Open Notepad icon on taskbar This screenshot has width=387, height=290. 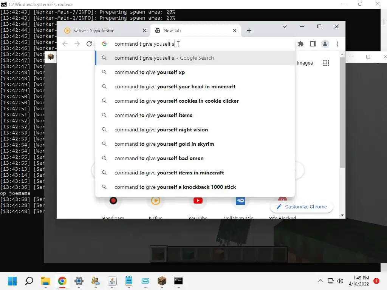tap(129, 281)
